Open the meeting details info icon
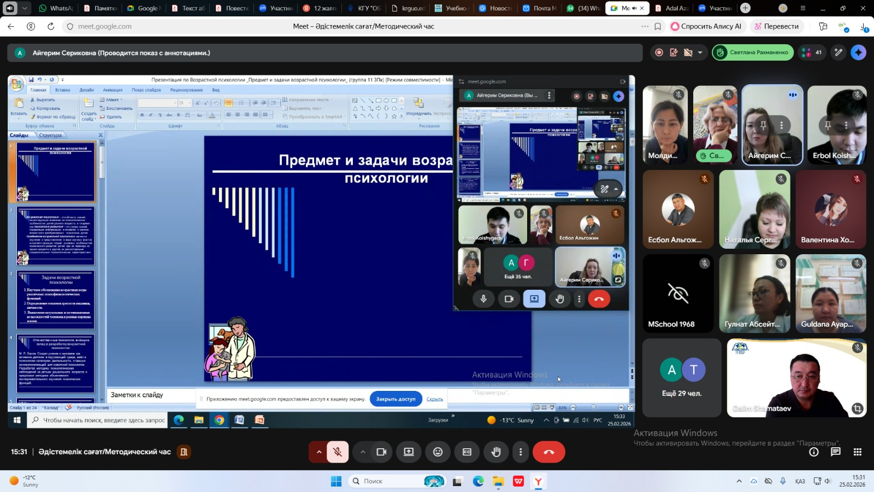Image resolution: width=874 pixels, height=492 pixels. 814,452
